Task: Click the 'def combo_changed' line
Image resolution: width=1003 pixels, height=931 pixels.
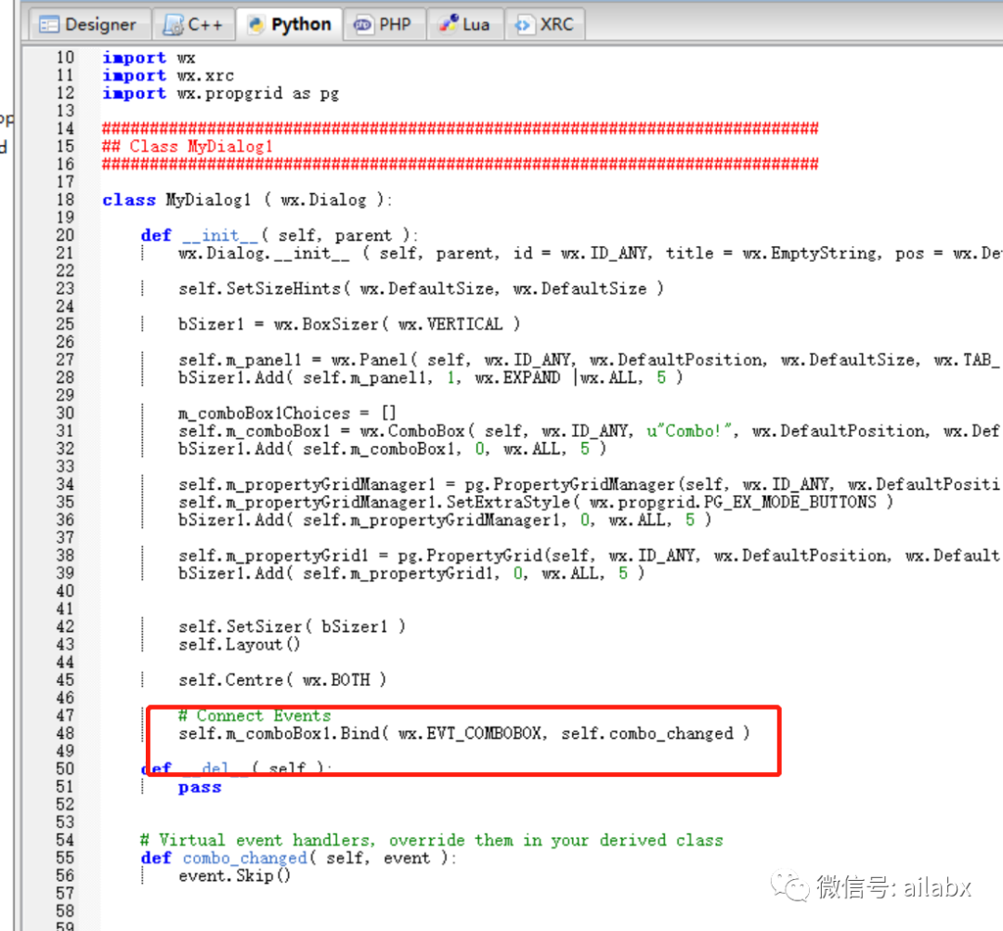Action: tap(298, 858)
